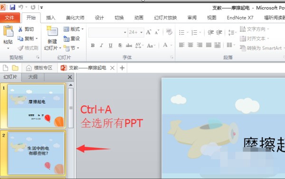Screen dimensions: 285x179
Task: Click the columns icon in paragraph group
Action: [229, 45]
